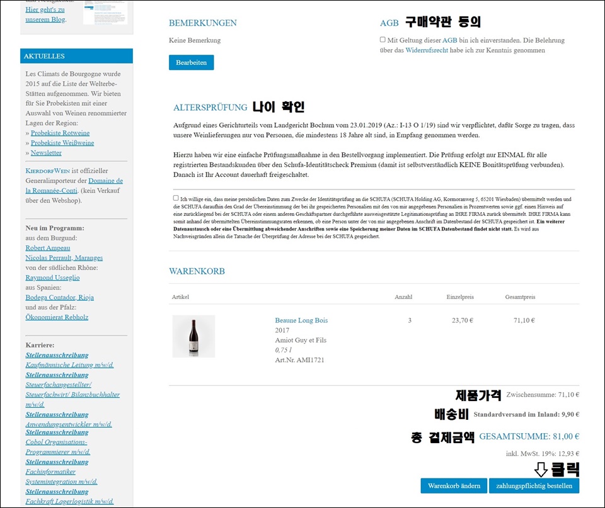Click the 'GESAMTSUMME: 81,00 €' total
Image resolution: width=605 pixels, height=508 pixels.
click(x=529, y=436)
